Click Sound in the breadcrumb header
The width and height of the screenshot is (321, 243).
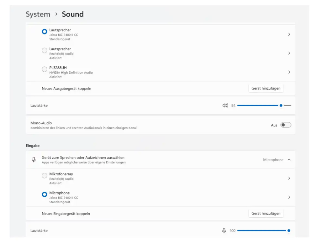(73, 14)
